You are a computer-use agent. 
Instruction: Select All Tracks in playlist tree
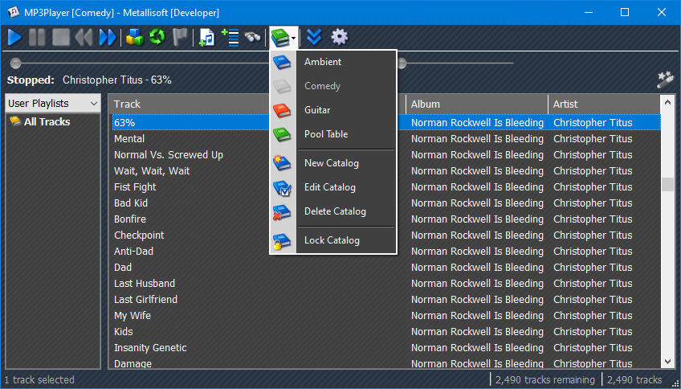pos(47,122)
